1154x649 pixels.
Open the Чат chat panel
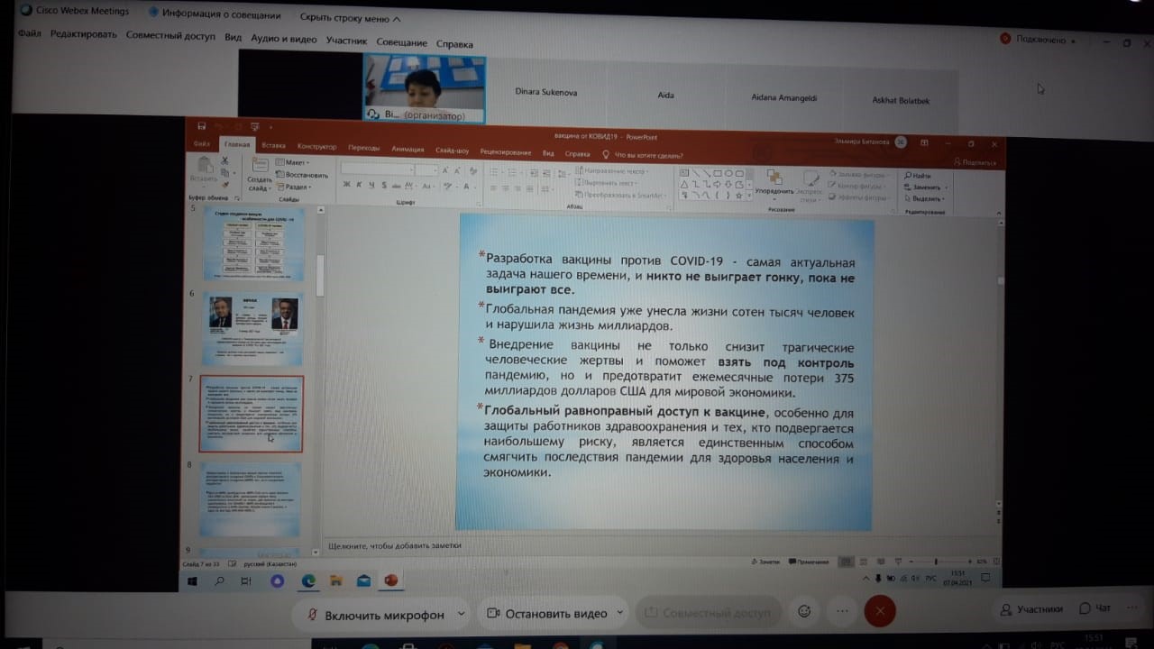(1095, 609)
